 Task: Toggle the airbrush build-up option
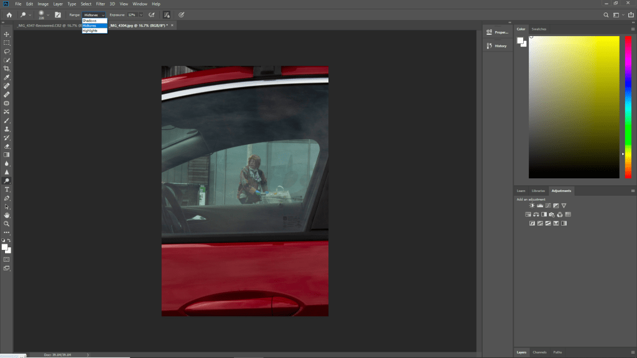click(152, 14)
